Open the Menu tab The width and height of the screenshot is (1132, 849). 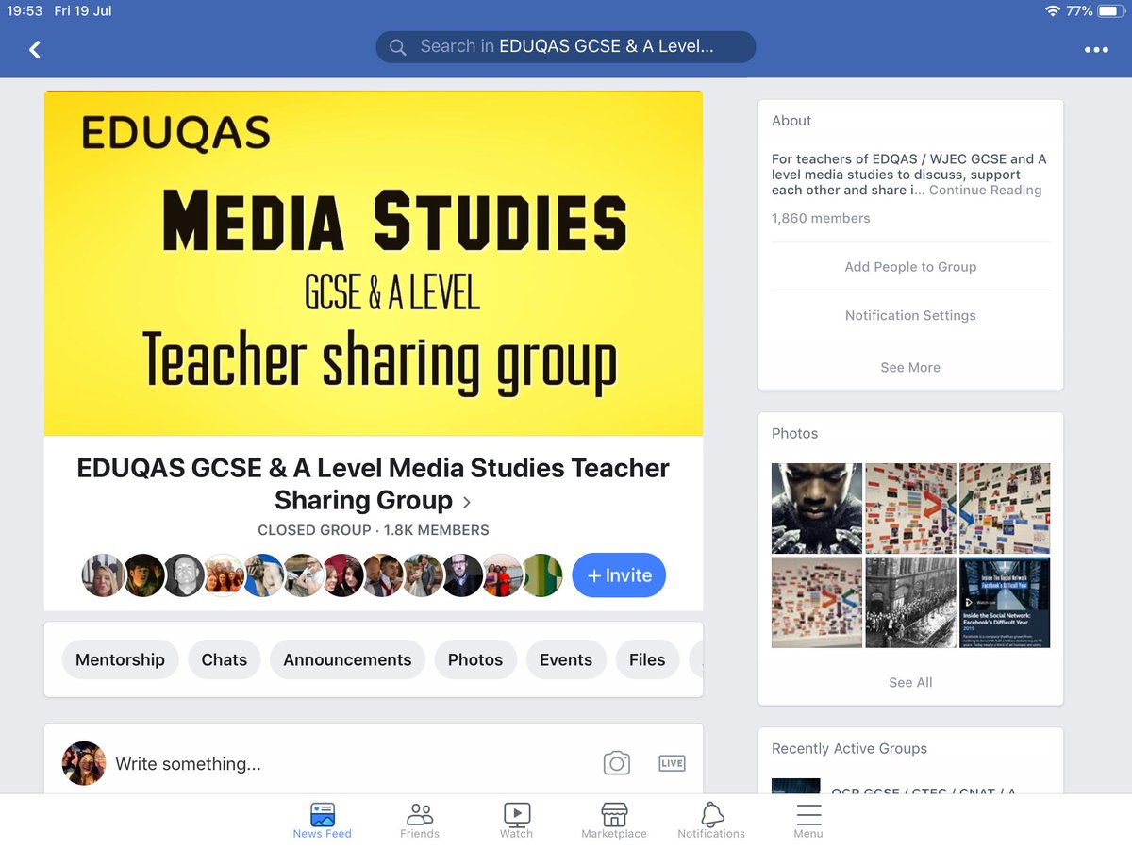pos(808,820)
